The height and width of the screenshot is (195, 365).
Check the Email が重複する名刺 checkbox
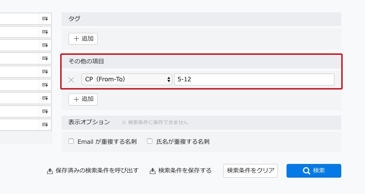71,141
